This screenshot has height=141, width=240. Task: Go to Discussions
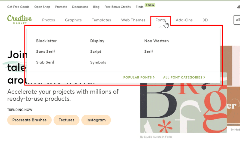80,7
